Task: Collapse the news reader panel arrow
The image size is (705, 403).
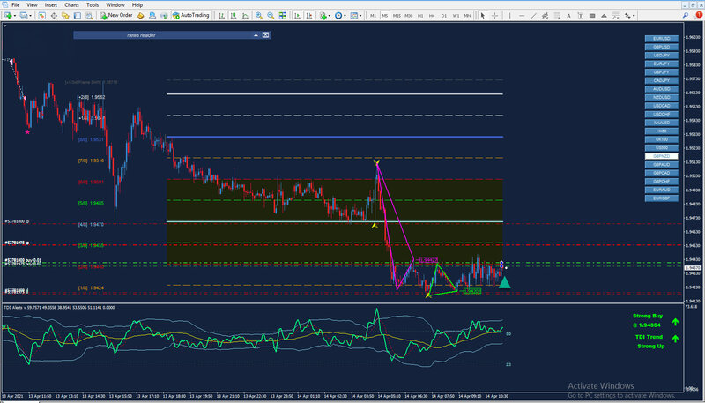Action: coord(256,35)
